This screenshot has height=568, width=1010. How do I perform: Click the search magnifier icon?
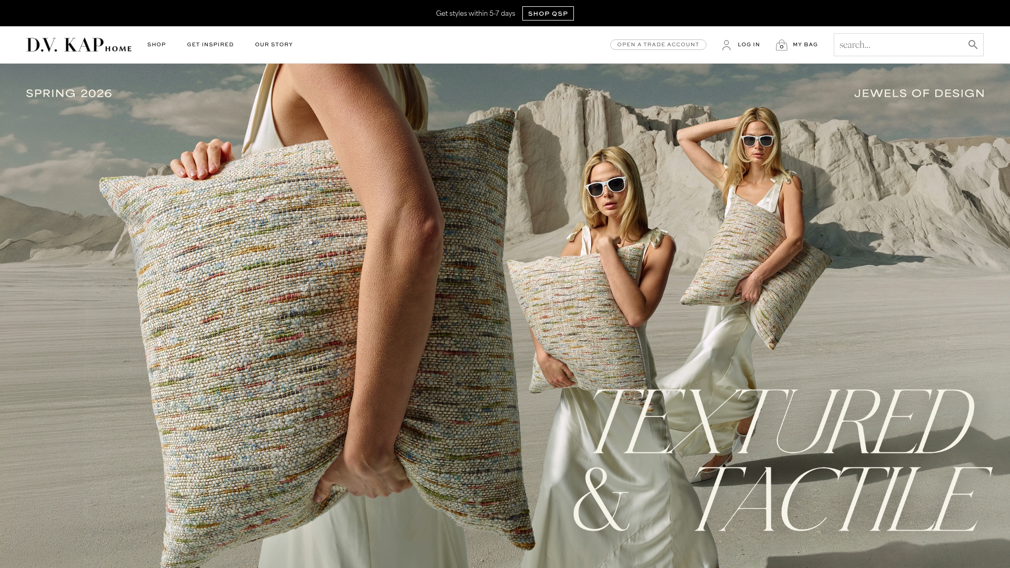tap(973, 45)
